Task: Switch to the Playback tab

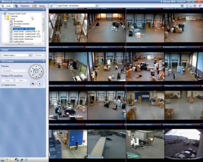Action: [x=23, y=6]
